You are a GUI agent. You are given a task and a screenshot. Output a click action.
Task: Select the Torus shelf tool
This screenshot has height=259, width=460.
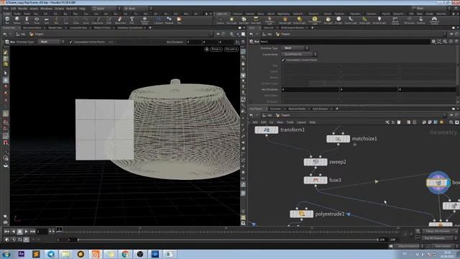(37, 20)
